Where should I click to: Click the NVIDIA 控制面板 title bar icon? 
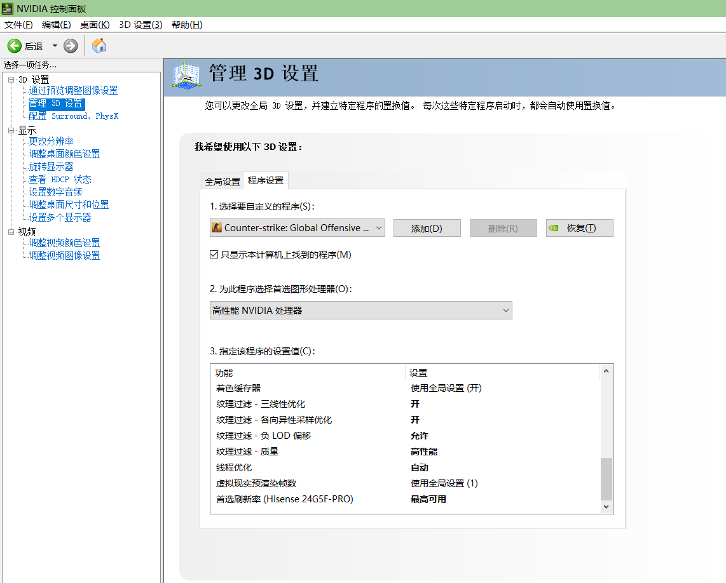point(6,8)
